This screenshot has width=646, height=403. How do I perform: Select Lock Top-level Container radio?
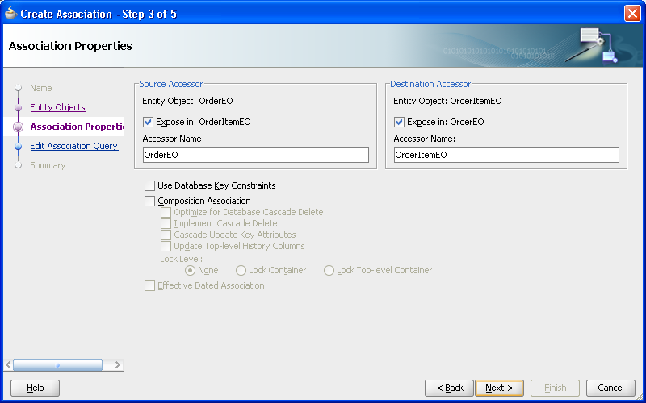[329, 271]
